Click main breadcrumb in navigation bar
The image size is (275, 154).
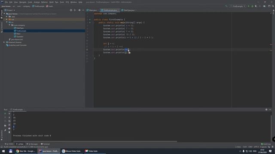tap(50, 6)
